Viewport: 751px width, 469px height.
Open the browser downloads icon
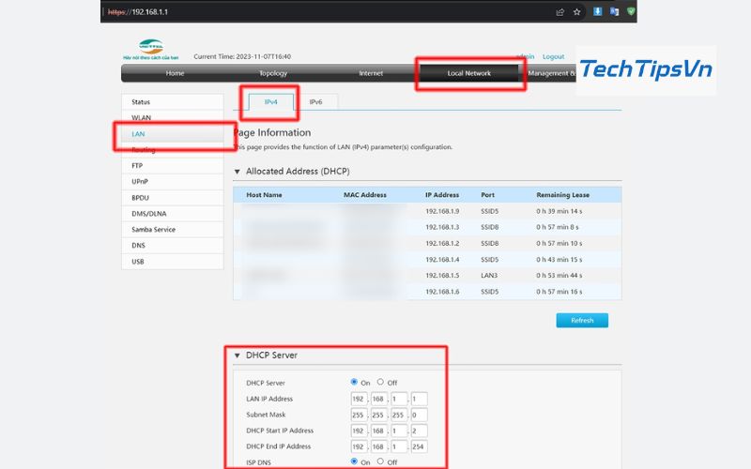tap(598, 12)
